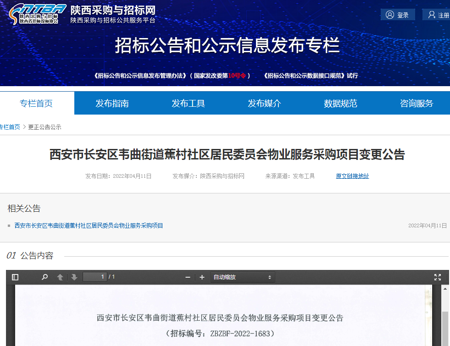450x346 pixels.
Task: Go to previous PDF page arrow
Action: pos(60,277)
